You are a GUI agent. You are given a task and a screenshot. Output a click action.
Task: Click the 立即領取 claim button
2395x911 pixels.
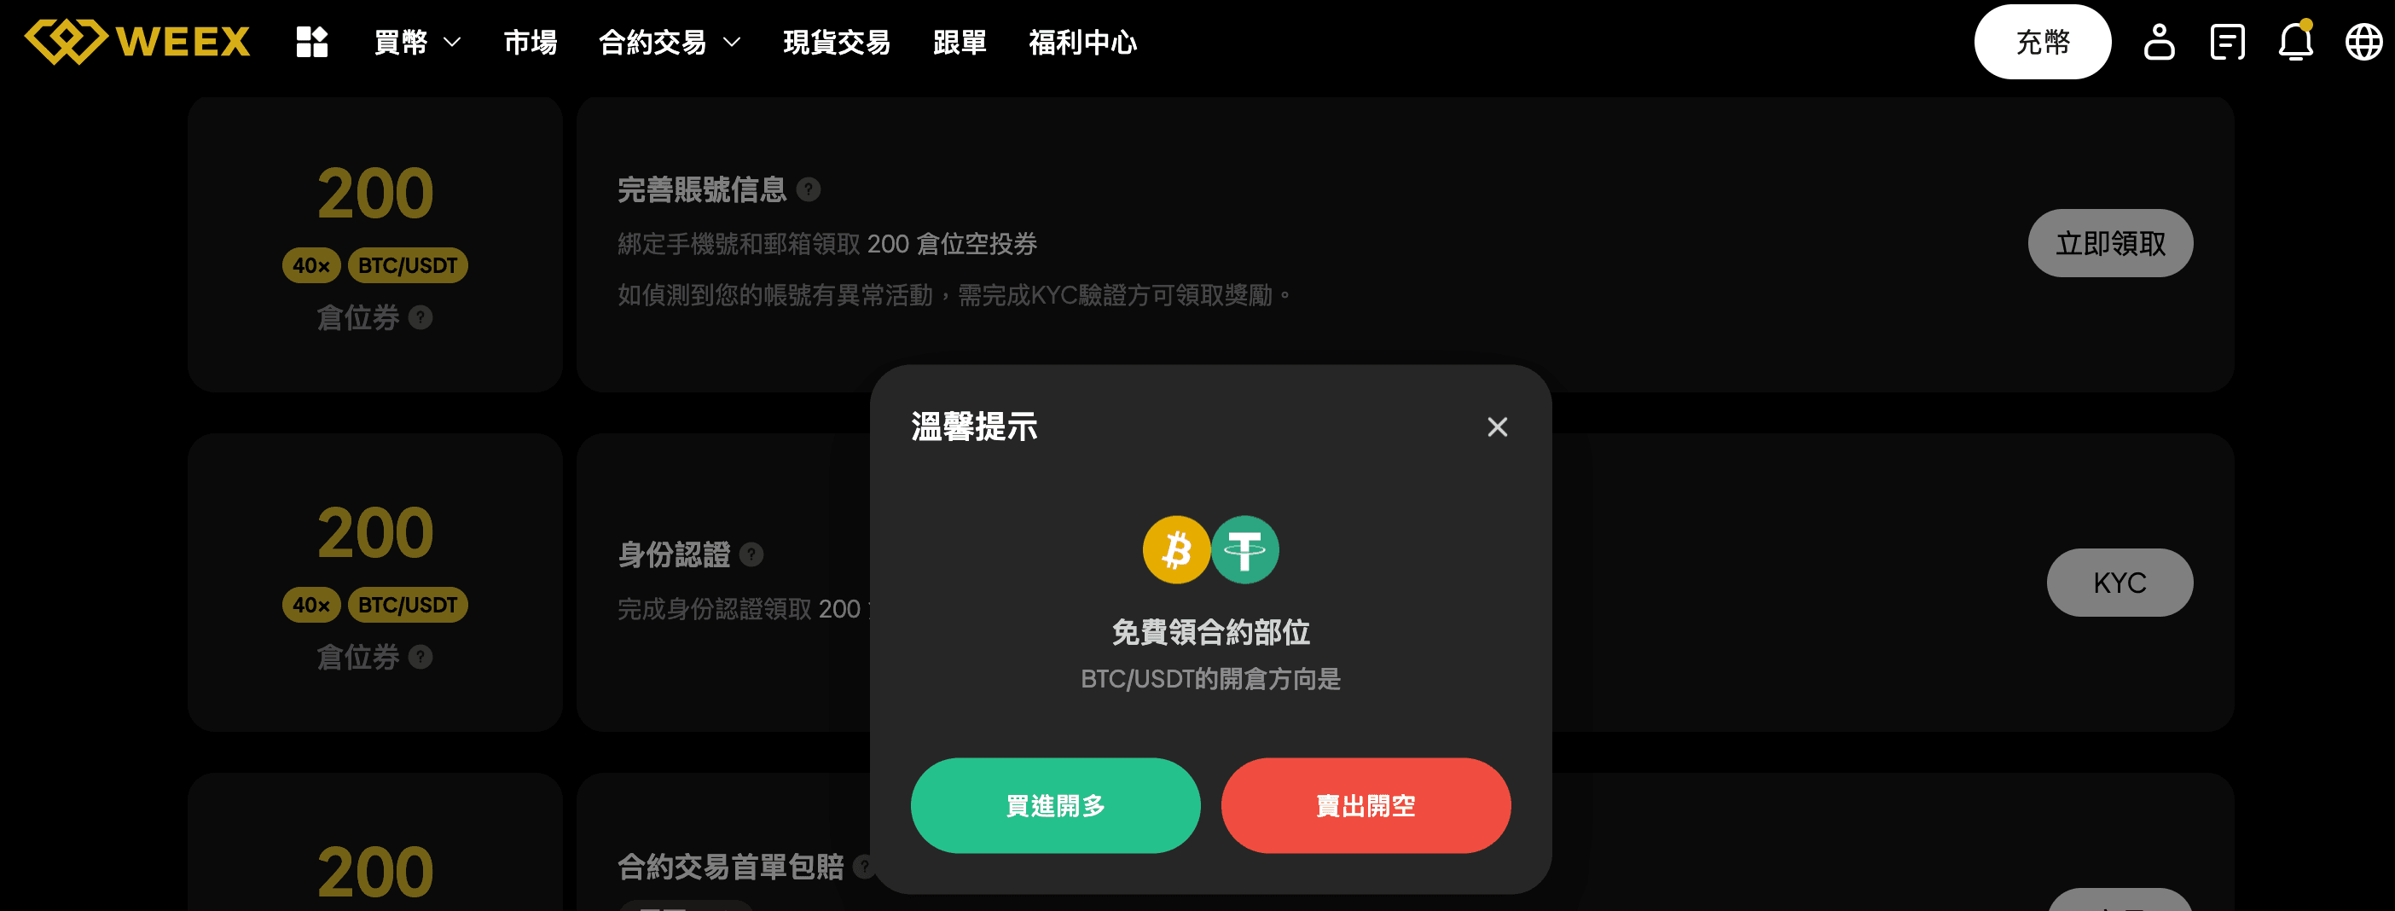point(2110,244)
